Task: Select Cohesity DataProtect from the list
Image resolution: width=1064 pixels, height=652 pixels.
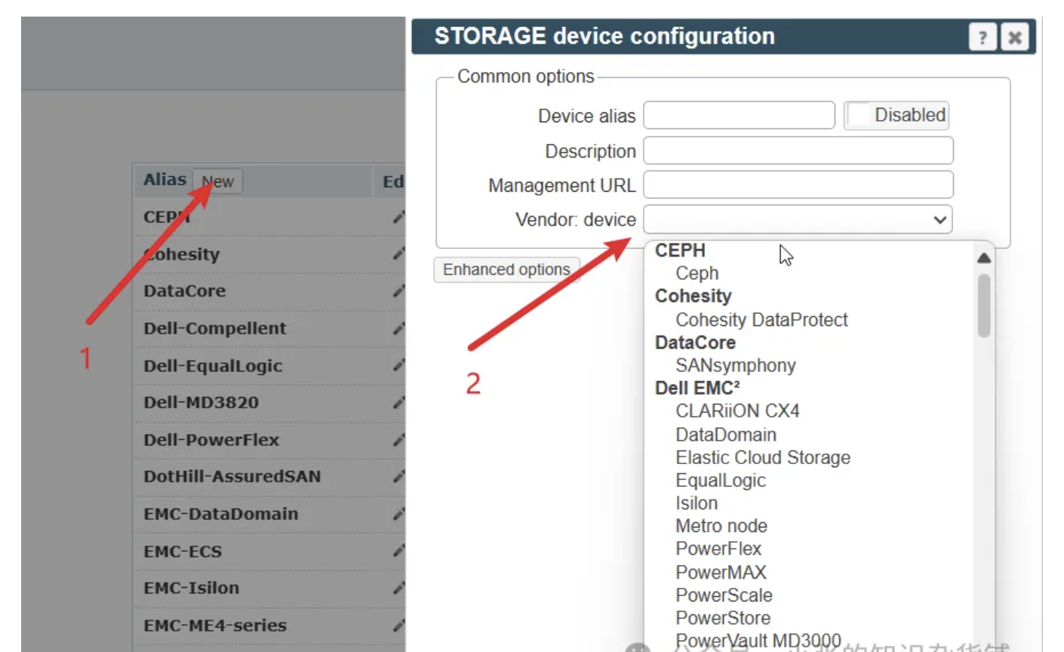Action: point(761,320)
